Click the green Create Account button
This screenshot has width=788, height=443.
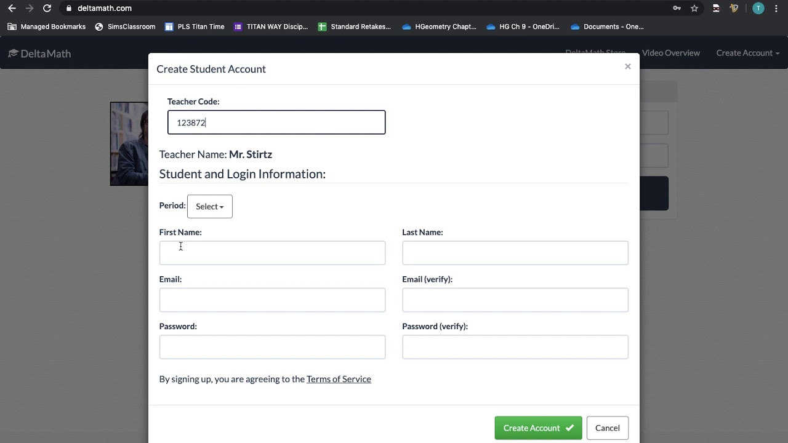[x=538, y=428]
